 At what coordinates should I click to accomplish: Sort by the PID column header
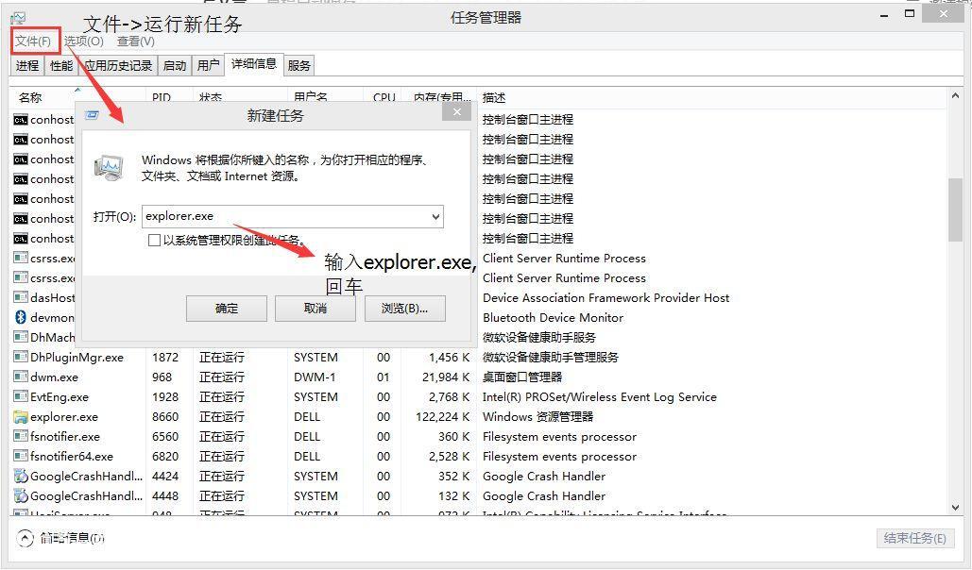[162, 97]
